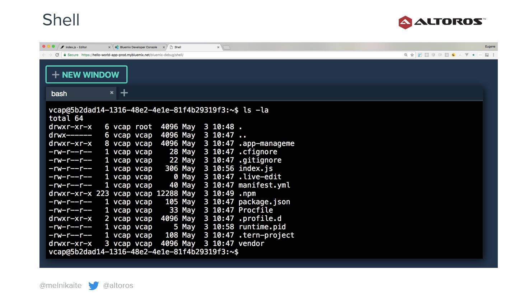
Task: Click the '.gitignore' file name
Action: pos(260,160)
